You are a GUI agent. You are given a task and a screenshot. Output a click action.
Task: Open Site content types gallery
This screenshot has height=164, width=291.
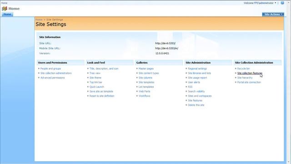[149, 73]
